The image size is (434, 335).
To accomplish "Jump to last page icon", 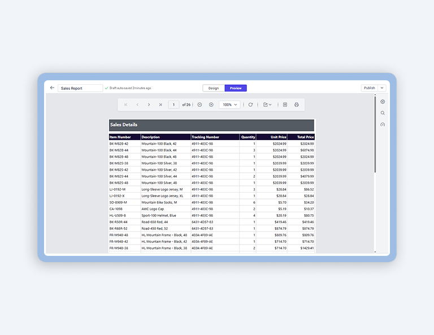I will click(160, 105).
